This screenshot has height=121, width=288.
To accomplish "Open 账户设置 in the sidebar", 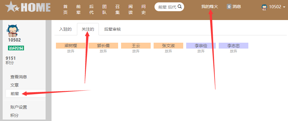I will 19,107.
